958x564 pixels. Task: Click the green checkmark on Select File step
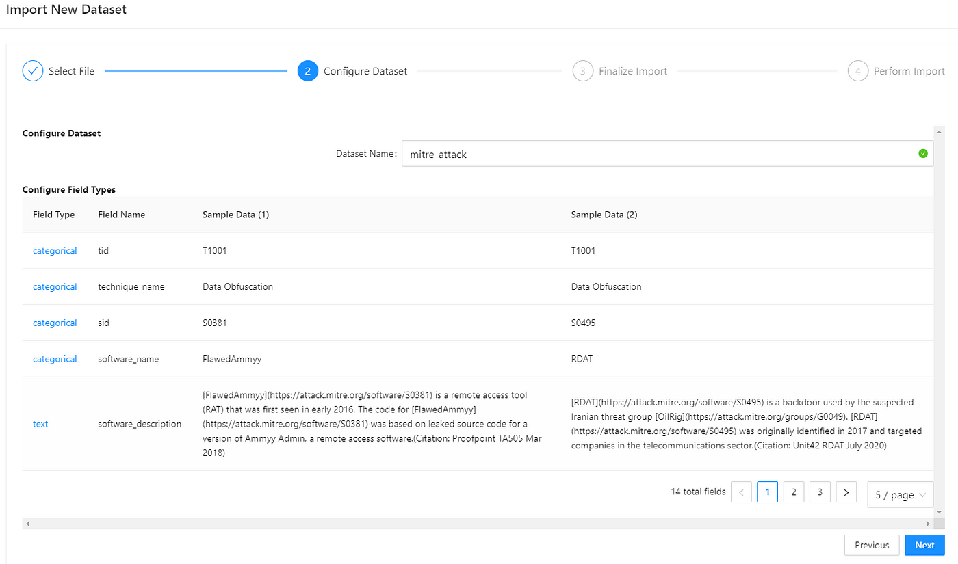[x=32, y=70]
